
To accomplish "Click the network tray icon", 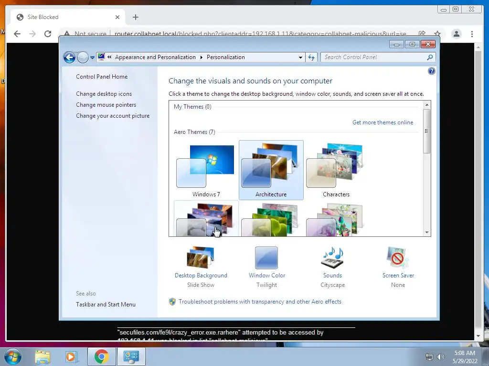I will pos(429,357).
